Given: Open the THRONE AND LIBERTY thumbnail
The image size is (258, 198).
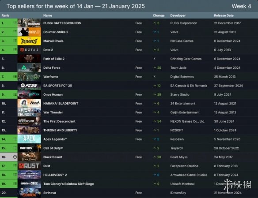Looking at the screenshot, I should pyautogui.click(x=29, y=130).
